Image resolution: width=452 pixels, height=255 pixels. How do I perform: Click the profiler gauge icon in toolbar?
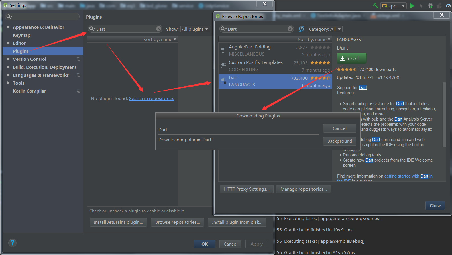coord(448,6)
